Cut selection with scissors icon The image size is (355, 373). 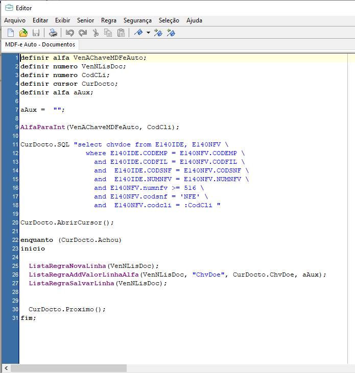point(96,33)
